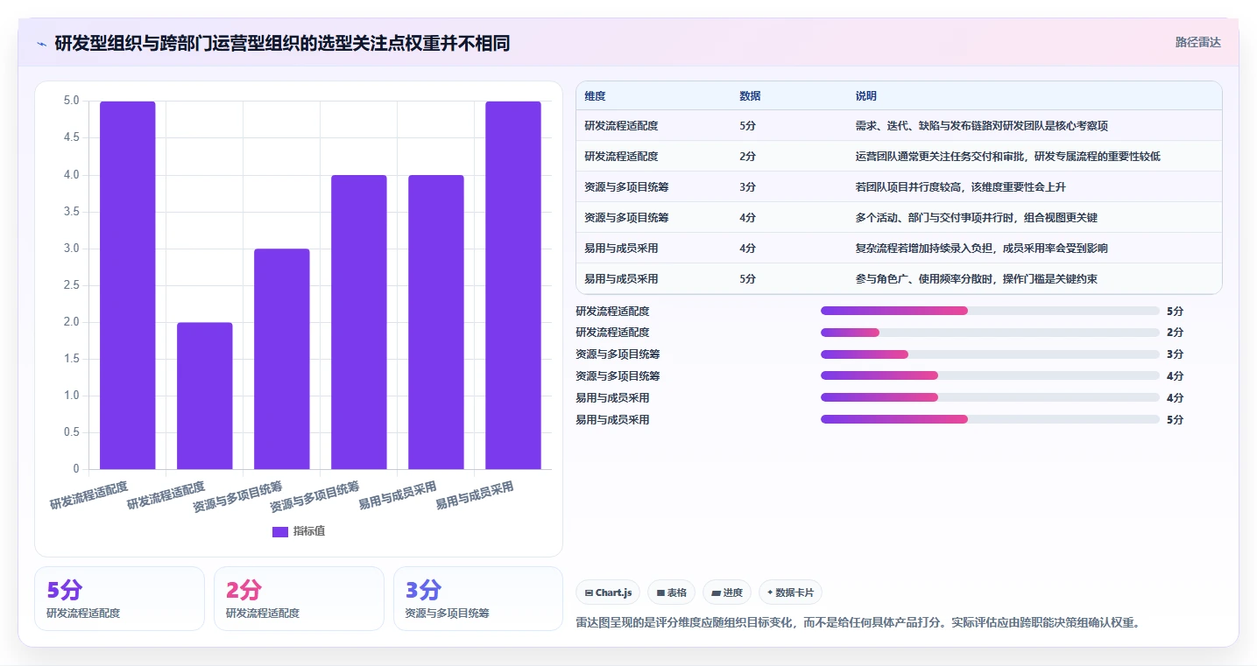
Task: Select the table row about 运营团队通常更关注任务交付和审批
Action: coord(899,157)
